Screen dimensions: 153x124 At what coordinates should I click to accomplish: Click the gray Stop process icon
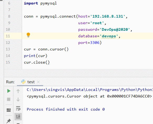[x=9, y=99]
